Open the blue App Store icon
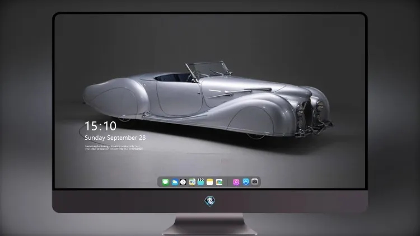The width and height of the screenshot is (420, 236). tap(246, 182)
